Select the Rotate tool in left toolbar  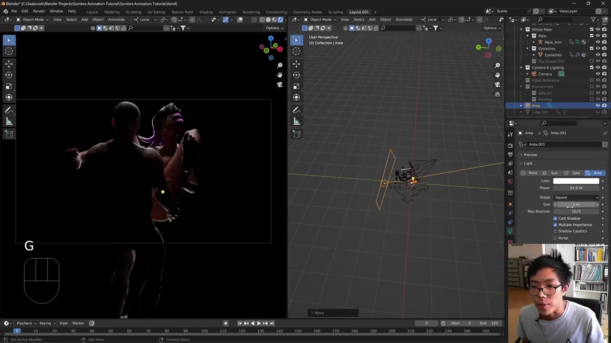pos(9,75)
